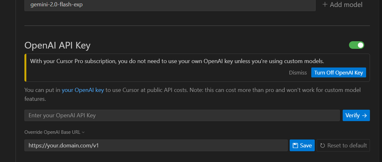Click the circular arrow reset icon
Viewport: 382px width, 162px height.
(322, 146)
